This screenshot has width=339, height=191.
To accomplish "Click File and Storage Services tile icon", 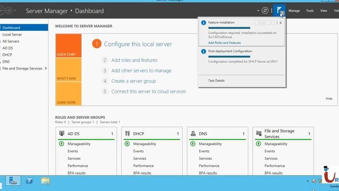I will 259,133.
